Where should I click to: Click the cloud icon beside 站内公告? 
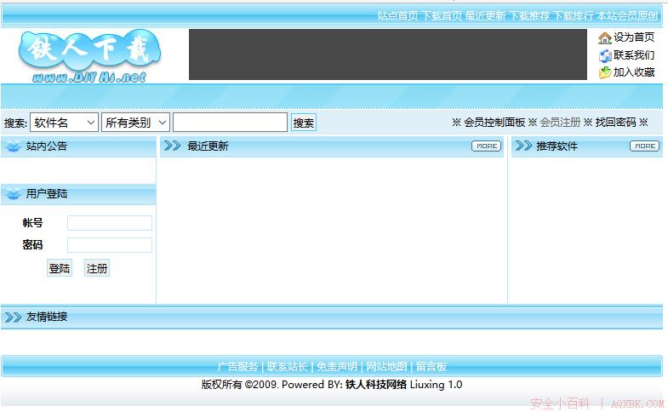pos(14,146)
